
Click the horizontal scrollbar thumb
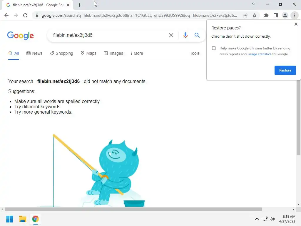point(133,210)
